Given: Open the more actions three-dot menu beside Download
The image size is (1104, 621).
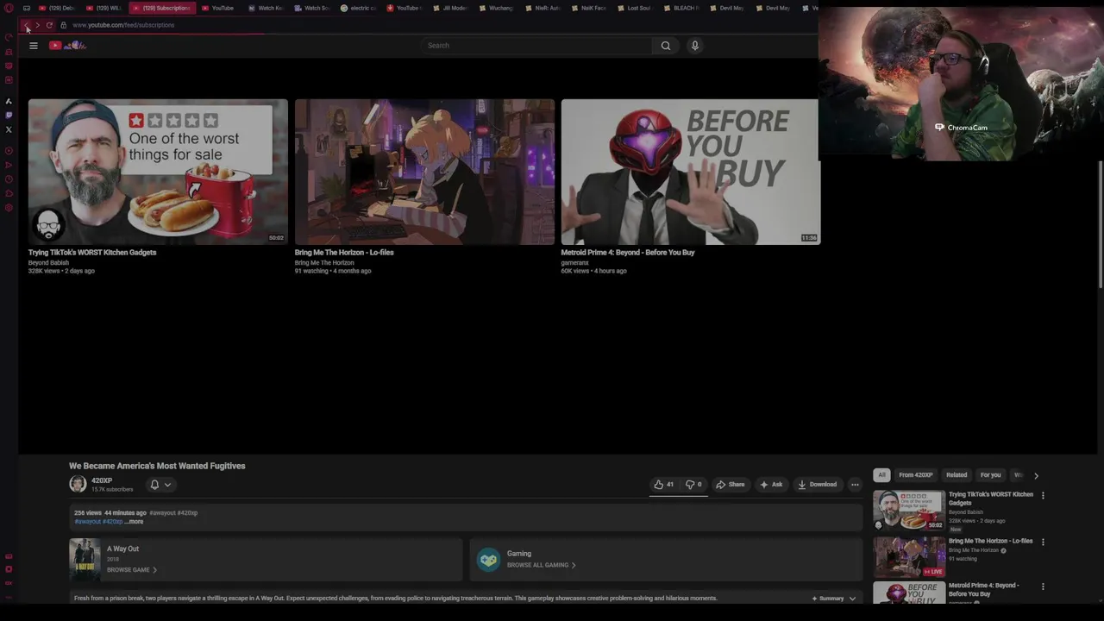Looking at the screenshot, I should [855, 485].
